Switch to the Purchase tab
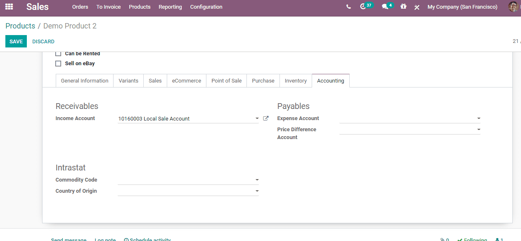 [x=263, y=81]
